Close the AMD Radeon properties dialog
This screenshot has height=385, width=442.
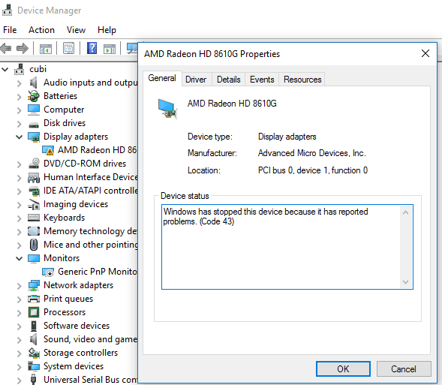pyautogui.click(x=425, y=53)
